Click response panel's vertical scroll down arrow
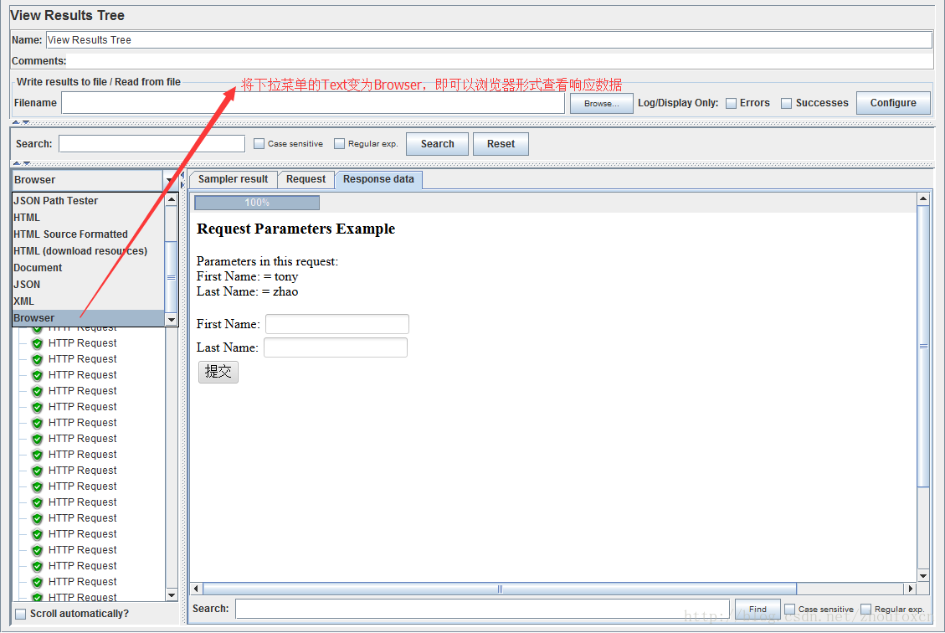The height and width of the screenshot is (633, 945). (x=923, y=576)
